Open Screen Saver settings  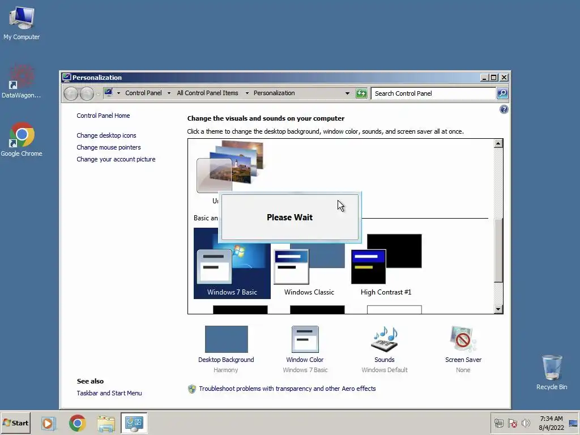pyautogui.click(x=463, y=349)
